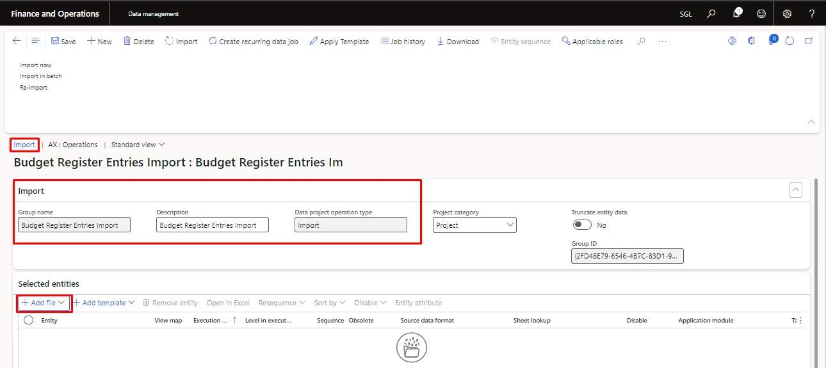This screenshot has width=826, height=368.
Task: Open the Disable dropdown in grid toolbar
Action: pyautogui.click(x=370, y=303)
